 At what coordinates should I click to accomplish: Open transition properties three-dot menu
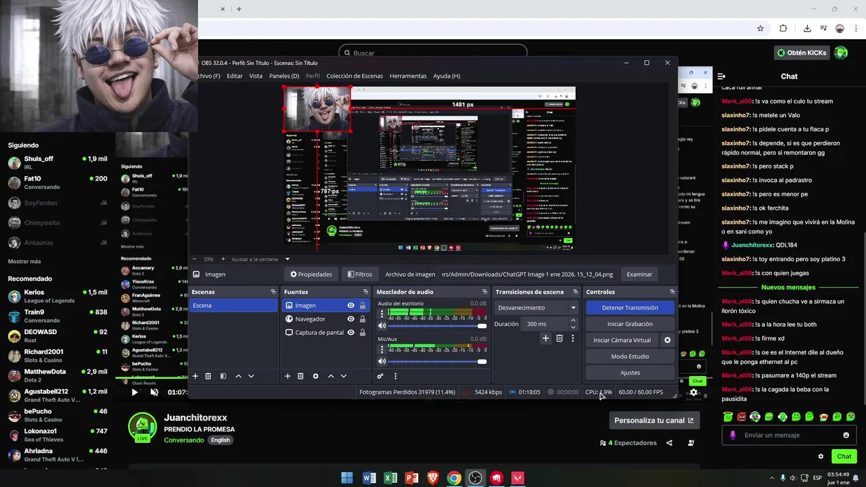[x=572, y=338]
